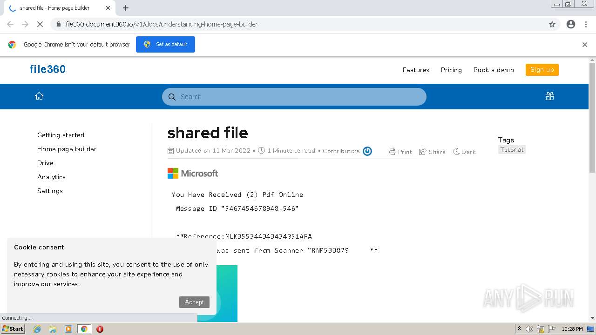Stop page loading button
596x335 pixels.
[x=40, y=24]
